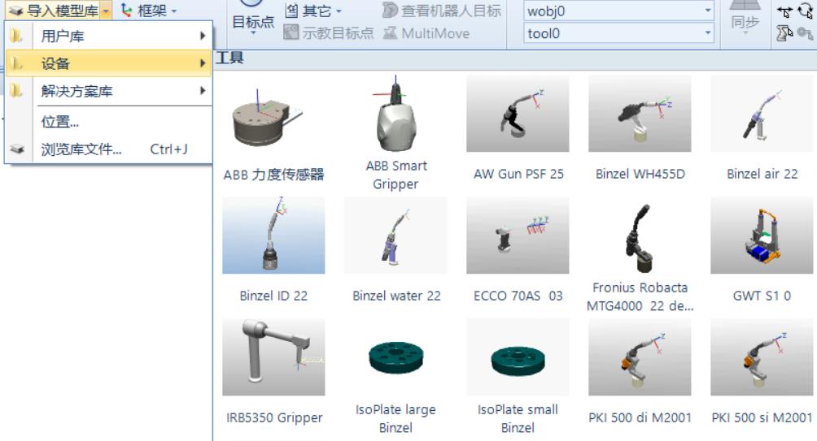Image resolution: width=817 pixels, height=441 pixels.
Task: Click 查看机器人目标 view robot target
Action: [x=442, y=11]
